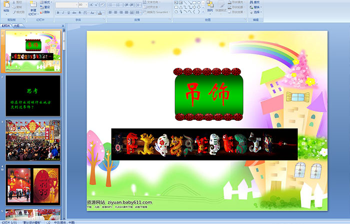The image size is (350, 224).
Task: Toggle Bold formatting
Action: pyautogui.click(x=58, y=12)
